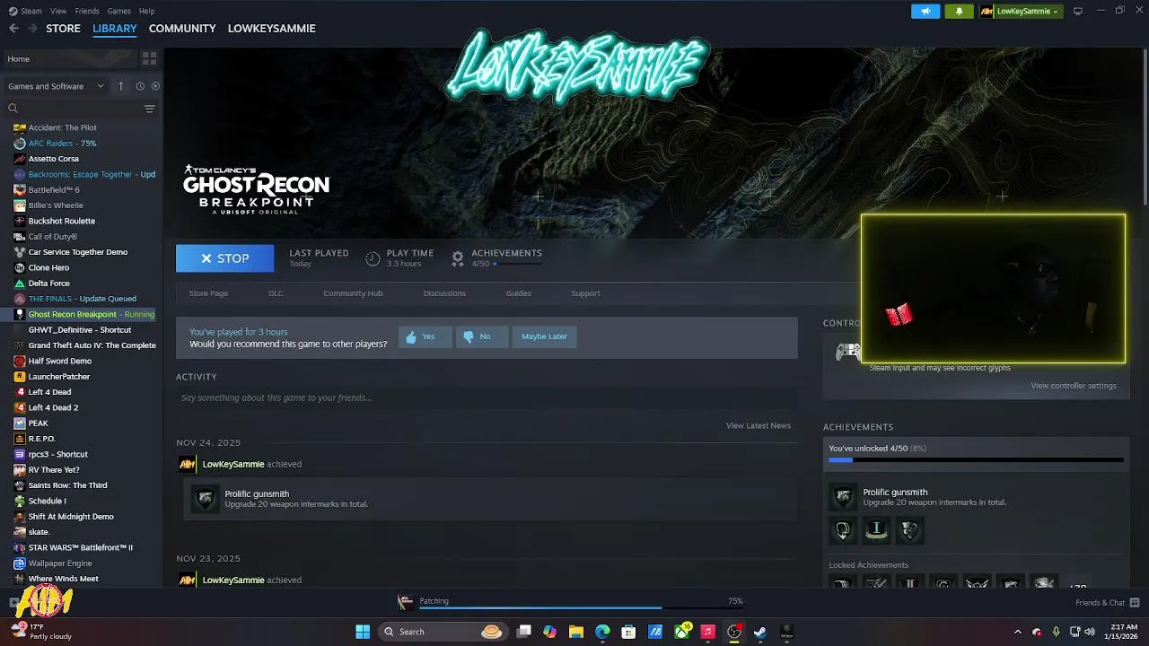The image size is (1149, 646).
Task: Expand the Games and Software filter dropdown
Action: (x=56, y=86)
